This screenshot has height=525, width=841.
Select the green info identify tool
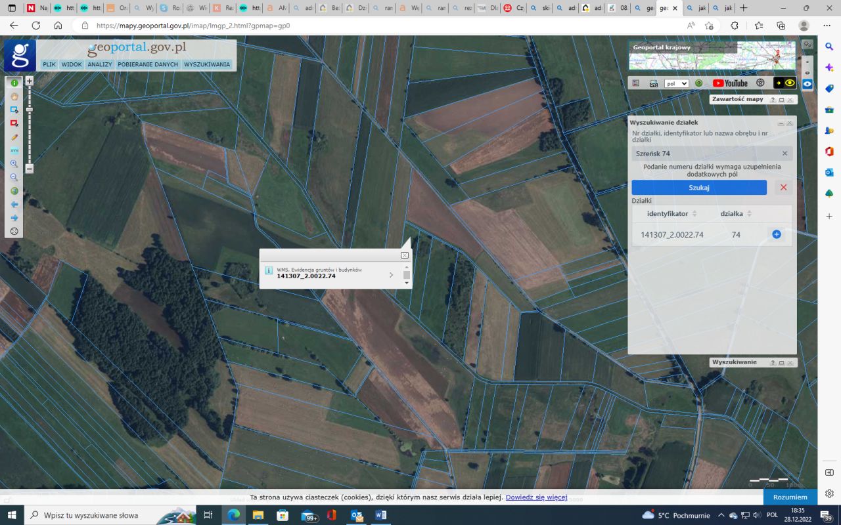pos(14,83)
